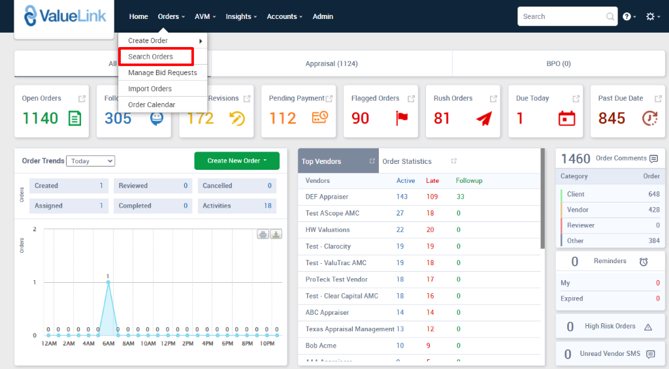Switch to the Appraisal (1124) tab

pyautogui.click(x=331, y=63)
